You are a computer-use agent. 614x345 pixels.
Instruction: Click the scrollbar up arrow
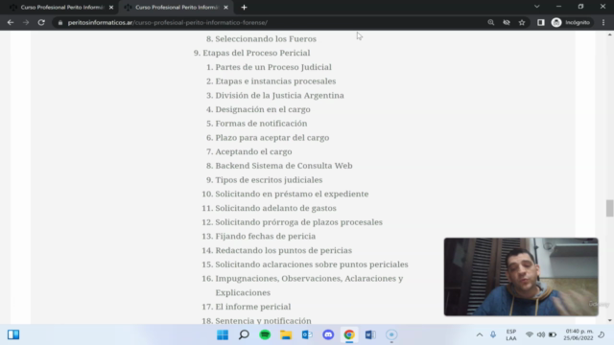(609, 34)
